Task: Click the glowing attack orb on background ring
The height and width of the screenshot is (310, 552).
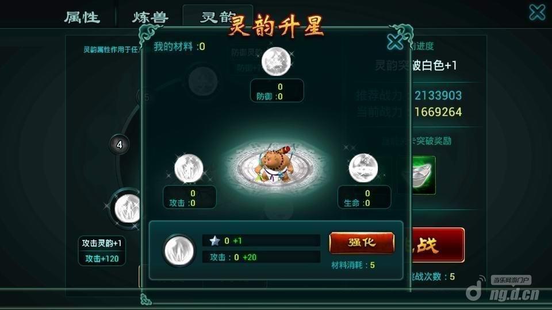Action: pyautogui.click(x=126, y=209)
